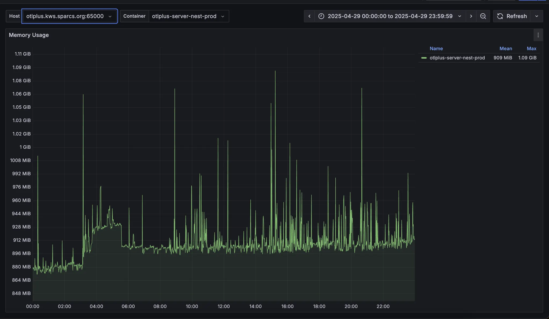Click the Host label beside the dropdown

pos(14,16)
